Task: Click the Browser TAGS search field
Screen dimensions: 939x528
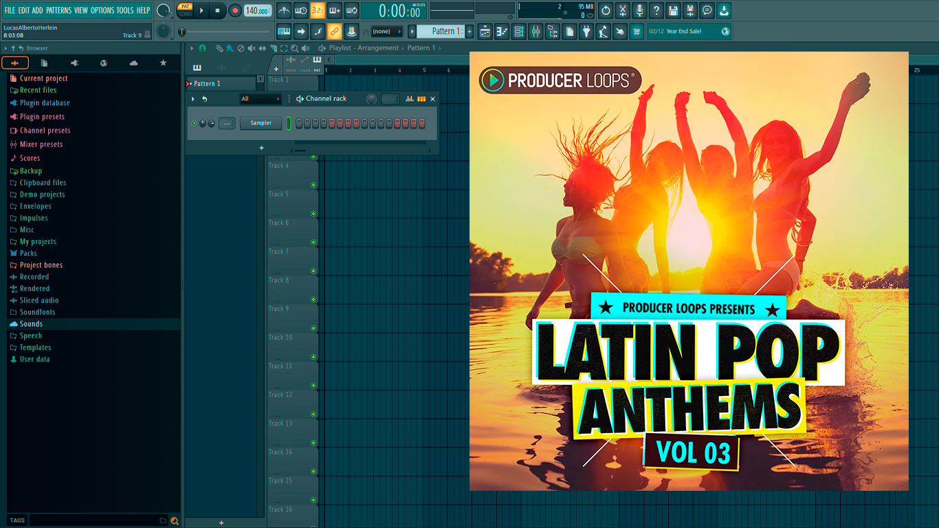Action: [x=98, y=520]
